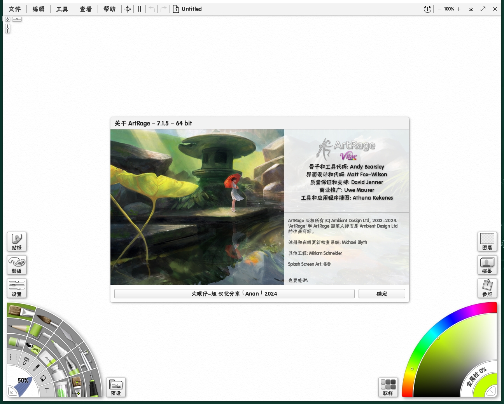Toggle the grid overlay icon in top bar
Screen dimensions: 504x404
click(x=140, y=9)
